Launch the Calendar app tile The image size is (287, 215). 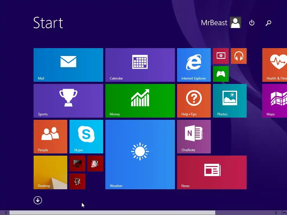click(140, 65)
